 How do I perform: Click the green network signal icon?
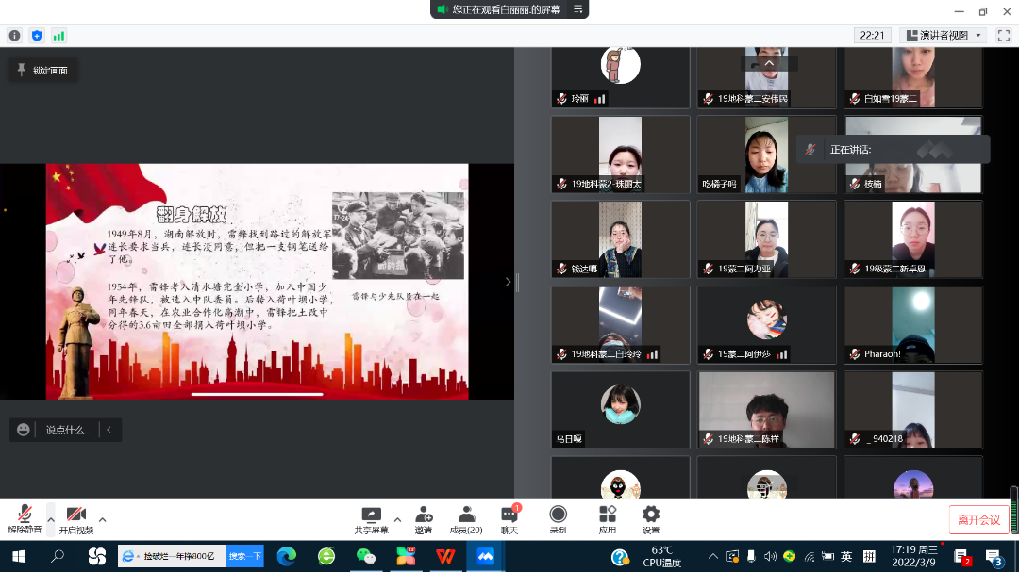pos(59,36)
